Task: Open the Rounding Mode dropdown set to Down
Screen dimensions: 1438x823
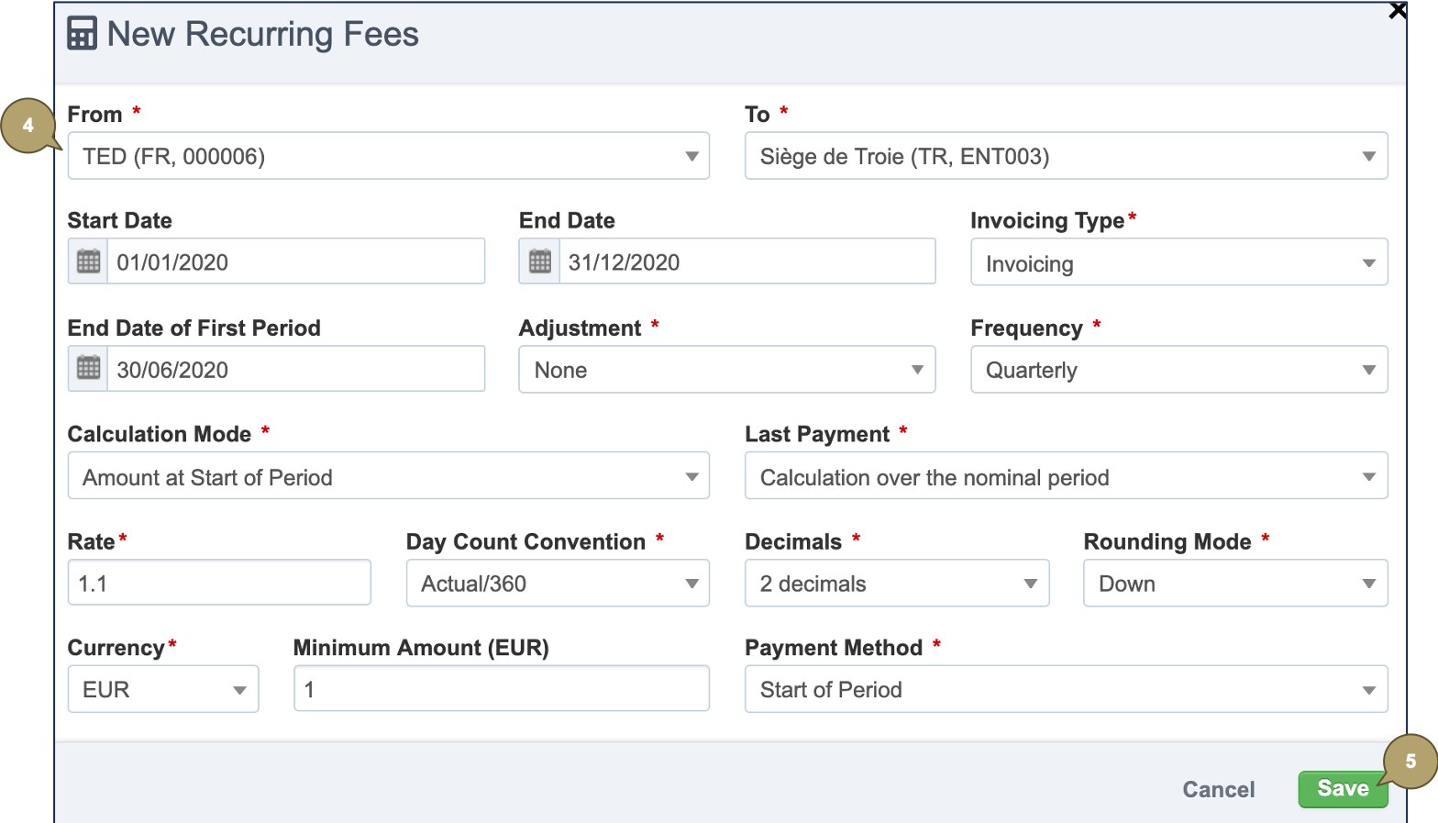Action: pos(1369,583)
